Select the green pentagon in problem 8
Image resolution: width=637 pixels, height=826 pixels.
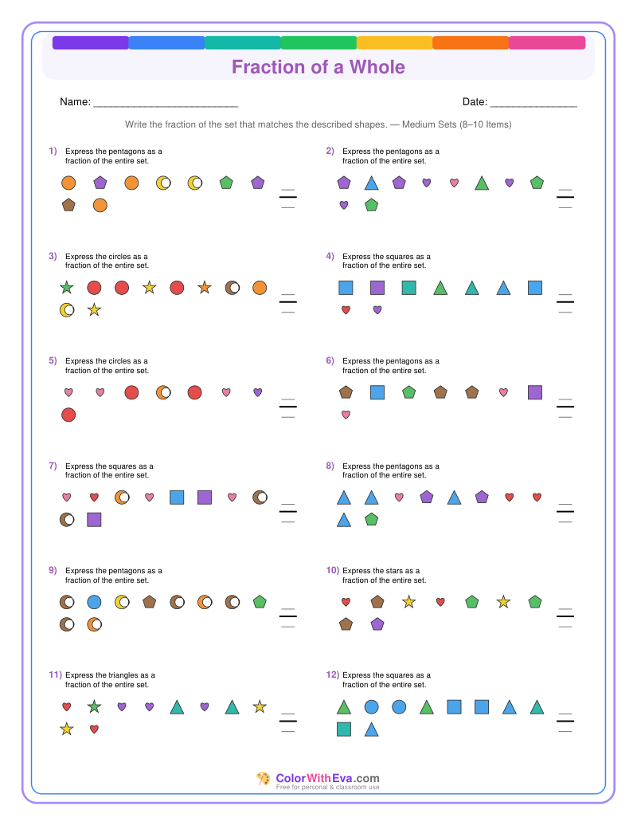tap(371, 519)
